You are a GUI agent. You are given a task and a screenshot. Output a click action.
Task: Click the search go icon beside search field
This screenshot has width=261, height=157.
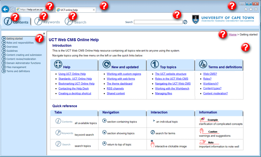tap(185, 22)
